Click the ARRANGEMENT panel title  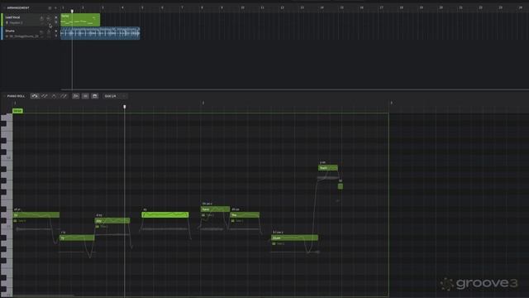click(18, 7)
